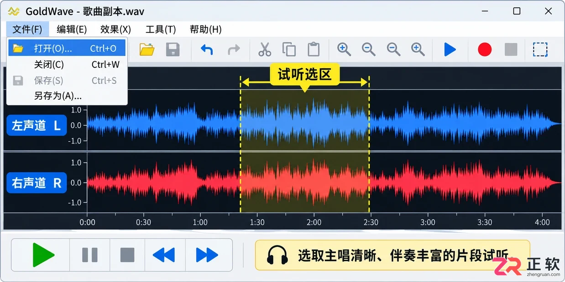Screen dimensions: 565x282
Task: Choose 关闭(C) from the file menu
Action: point(67,64)
